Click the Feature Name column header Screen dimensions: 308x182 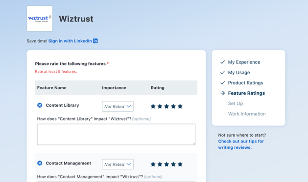click(x=52, y=88)
